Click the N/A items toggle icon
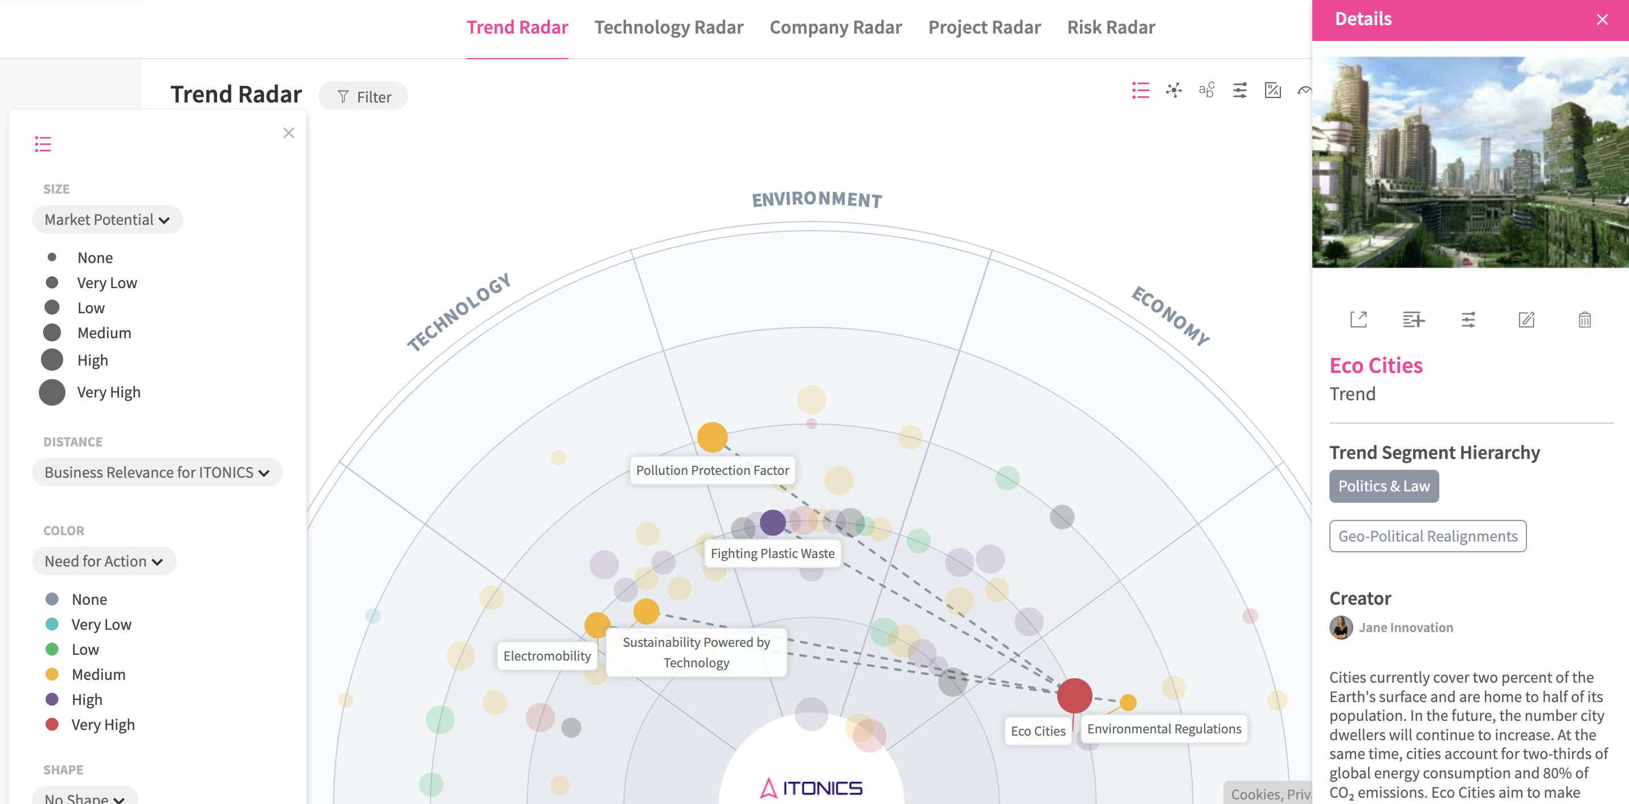This screenshot has width=1629, height=804. click(x=1272, y=91)
